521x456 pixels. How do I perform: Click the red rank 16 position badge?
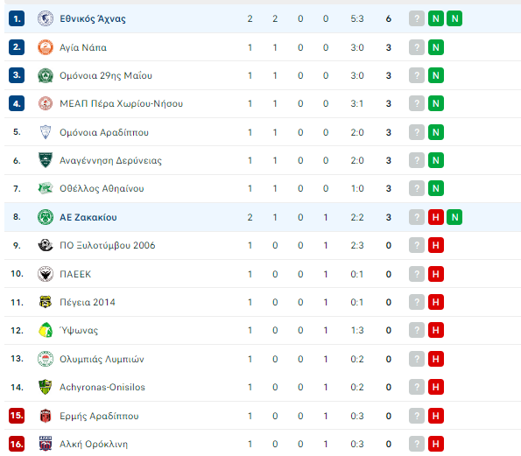coord(17,444)
